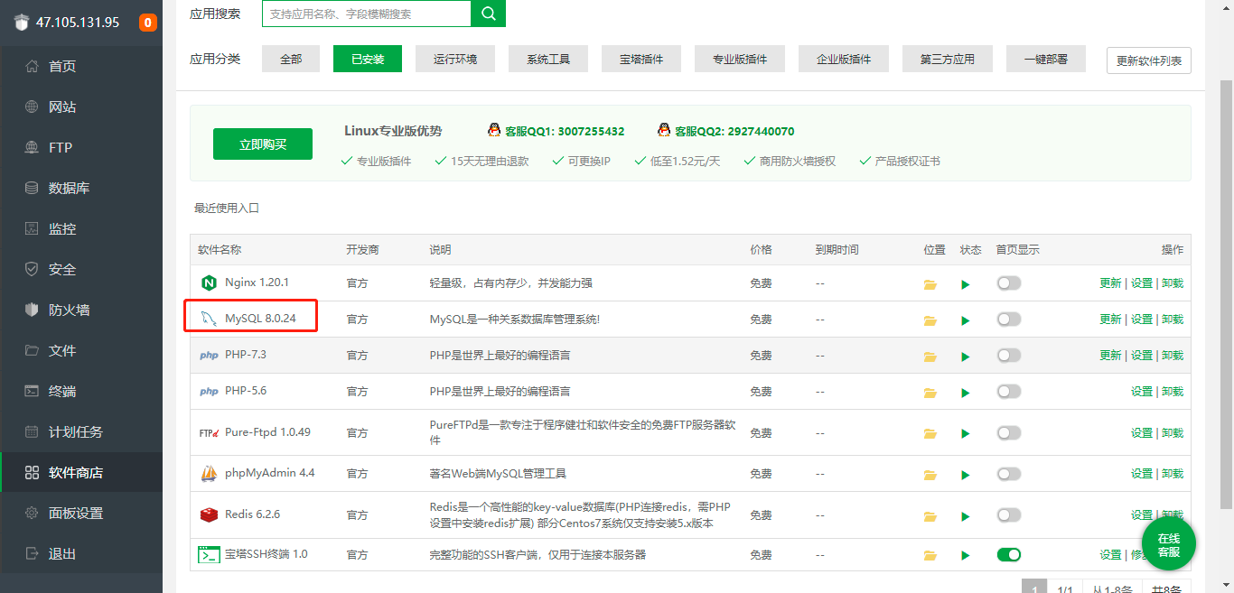
Task: Toggle homepage display for phpMyAdmin 4.4
Action: coord(1009,474)
